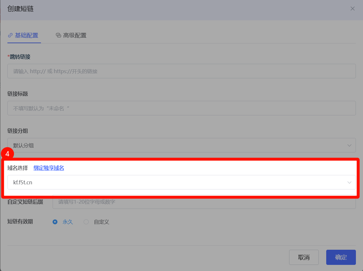Image resolution: width=363 pixels, height=271 pixels.
Task: Select the 永久 validity radio button
Action: [x=55, y=222]
